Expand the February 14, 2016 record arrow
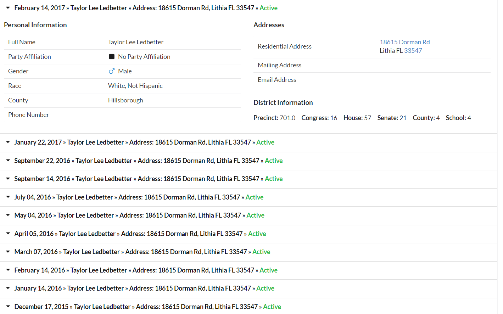 (8, 270)
